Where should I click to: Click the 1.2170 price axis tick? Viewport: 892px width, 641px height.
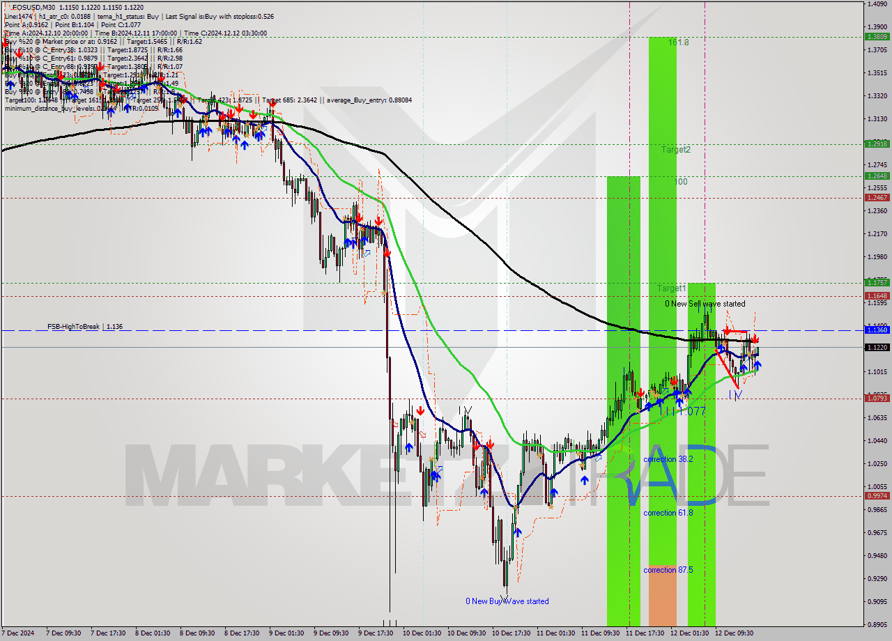[x=877, y=233]
